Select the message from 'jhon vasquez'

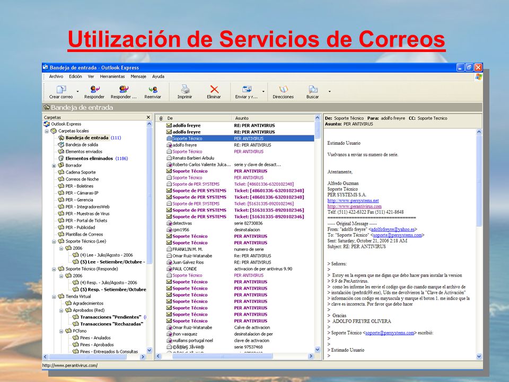pos(240,334)
